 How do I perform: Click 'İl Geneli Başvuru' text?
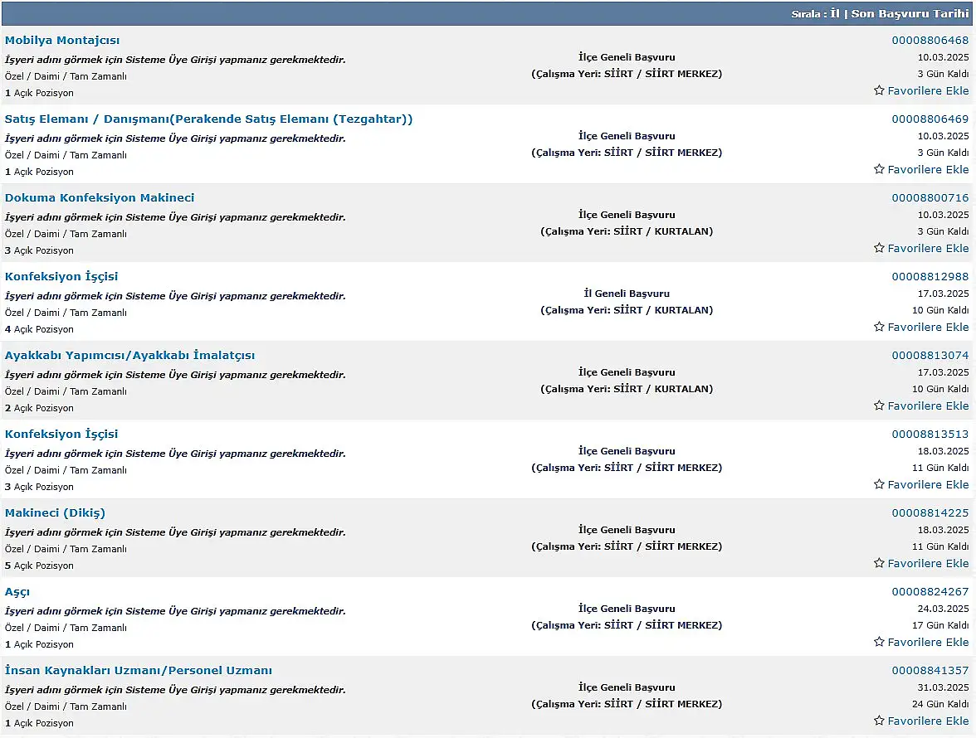point(627,294)
